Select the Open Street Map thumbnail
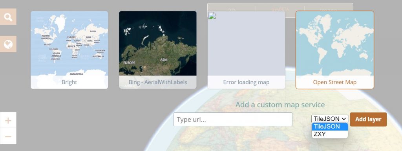This screenshot has height=151, width=402. 334,50
